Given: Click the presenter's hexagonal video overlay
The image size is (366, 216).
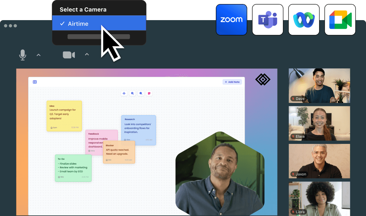Looking at the screenshot, I should coord(220,174).
